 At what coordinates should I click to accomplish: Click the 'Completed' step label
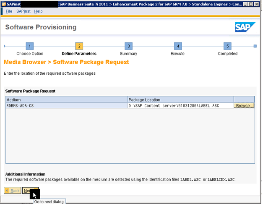pyautogui.click(x=228, y=54)
